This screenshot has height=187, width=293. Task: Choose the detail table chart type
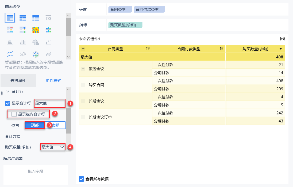tap(36, 18)
